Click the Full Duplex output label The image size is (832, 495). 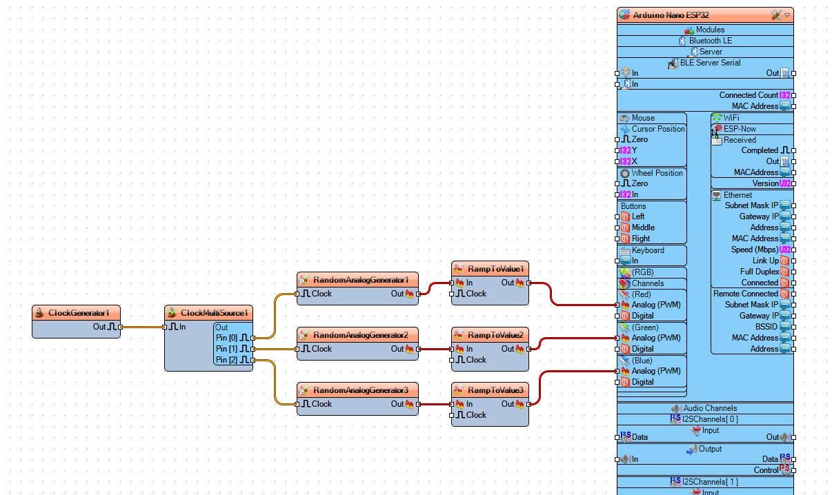click(x=760, y=272)
